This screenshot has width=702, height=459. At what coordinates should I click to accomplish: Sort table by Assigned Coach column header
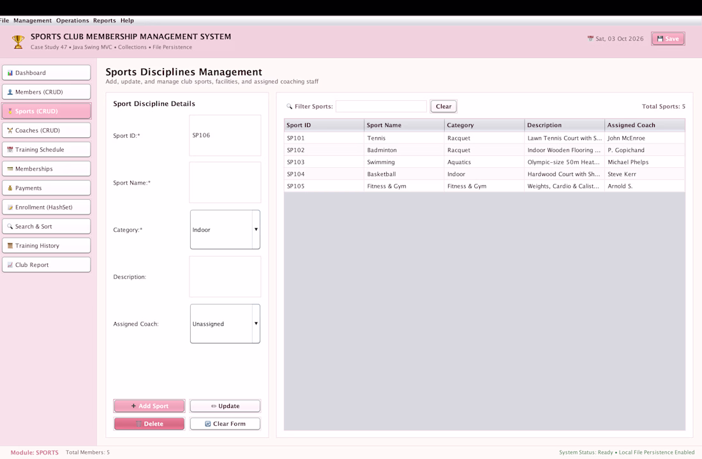pos(645,125)
